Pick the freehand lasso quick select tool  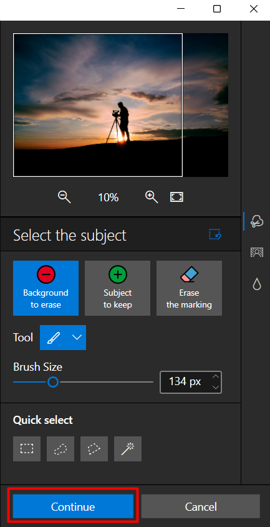coord(60,449)
